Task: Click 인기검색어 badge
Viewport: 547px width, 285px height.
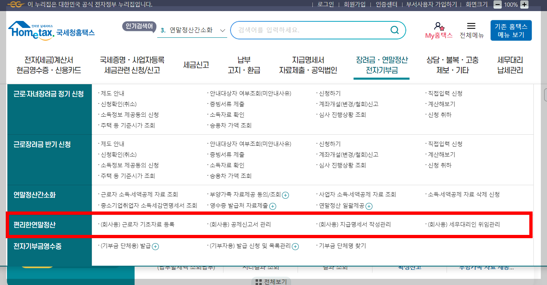Action: coord(140,26)
